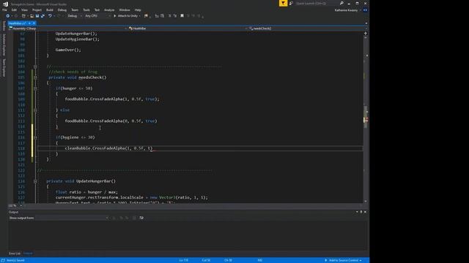Toggle auto-hide pin on Output panel

(x=361, y=212)
